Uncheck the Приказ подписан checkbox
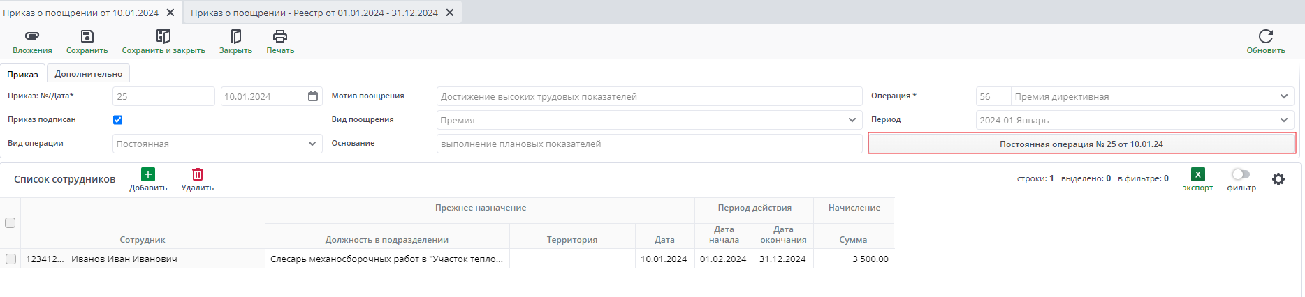This screenshot has height=297, width=1305. pyautogui.click(x=118, y=120)
